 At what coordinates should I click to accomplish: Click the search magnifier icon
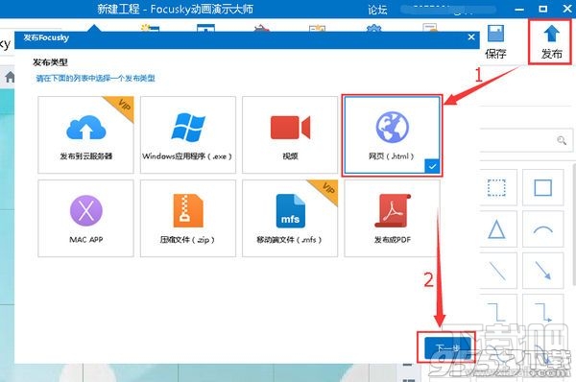562,140
